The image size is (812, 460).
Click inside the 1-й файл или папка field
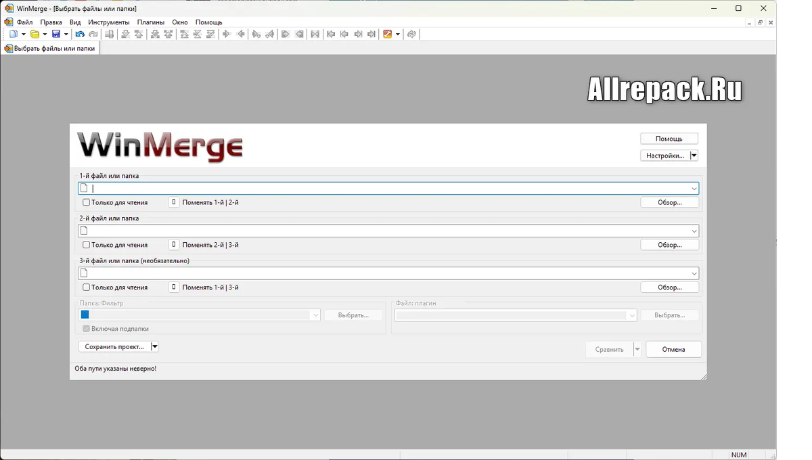click(388, 189)
